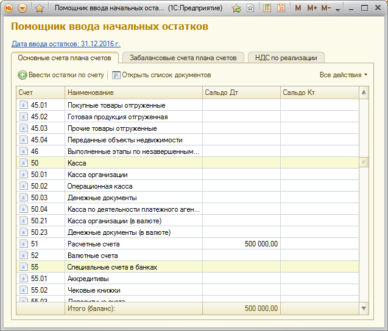Click the account icon of row 52
This screenshot has height=331, width=388.
pyautogui.click(x=24, y=256)
